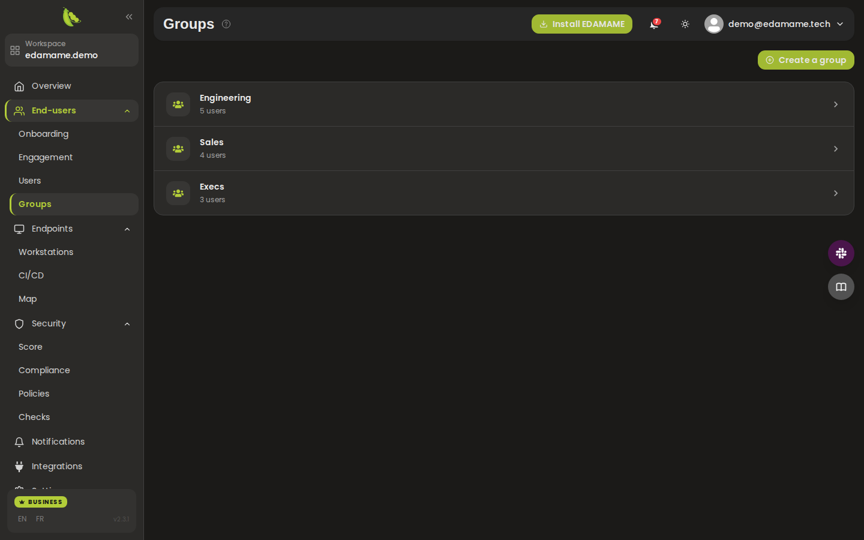Click the EDAMAME pea pod logo

71,17
